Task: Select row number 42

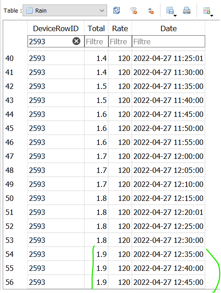Action: click(x=9, y=86)
